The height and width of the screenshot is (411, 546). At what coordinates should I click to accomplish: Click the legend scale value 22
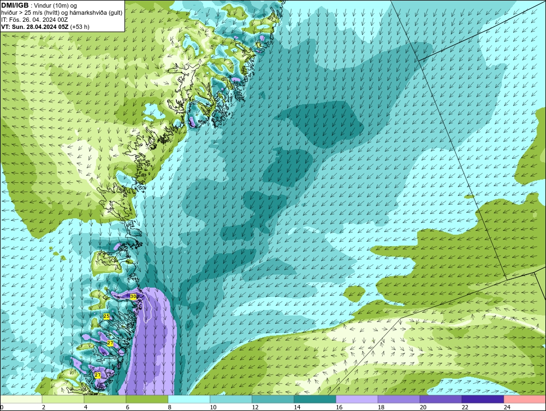click(x=465, y=407)
